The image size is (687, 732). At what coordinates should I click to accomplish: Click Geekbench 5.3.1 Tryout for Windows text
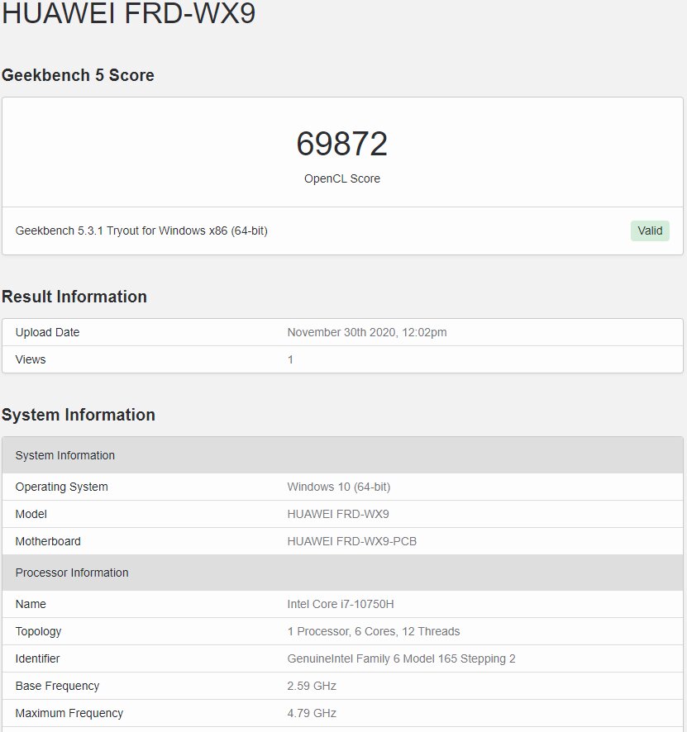141,231
